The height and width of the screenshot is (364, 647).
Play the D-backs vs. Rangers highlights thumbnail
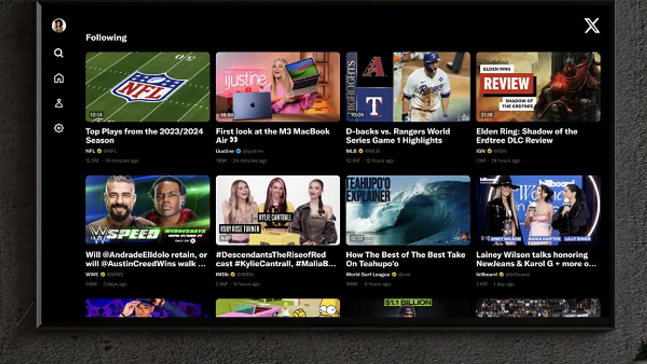408,87
